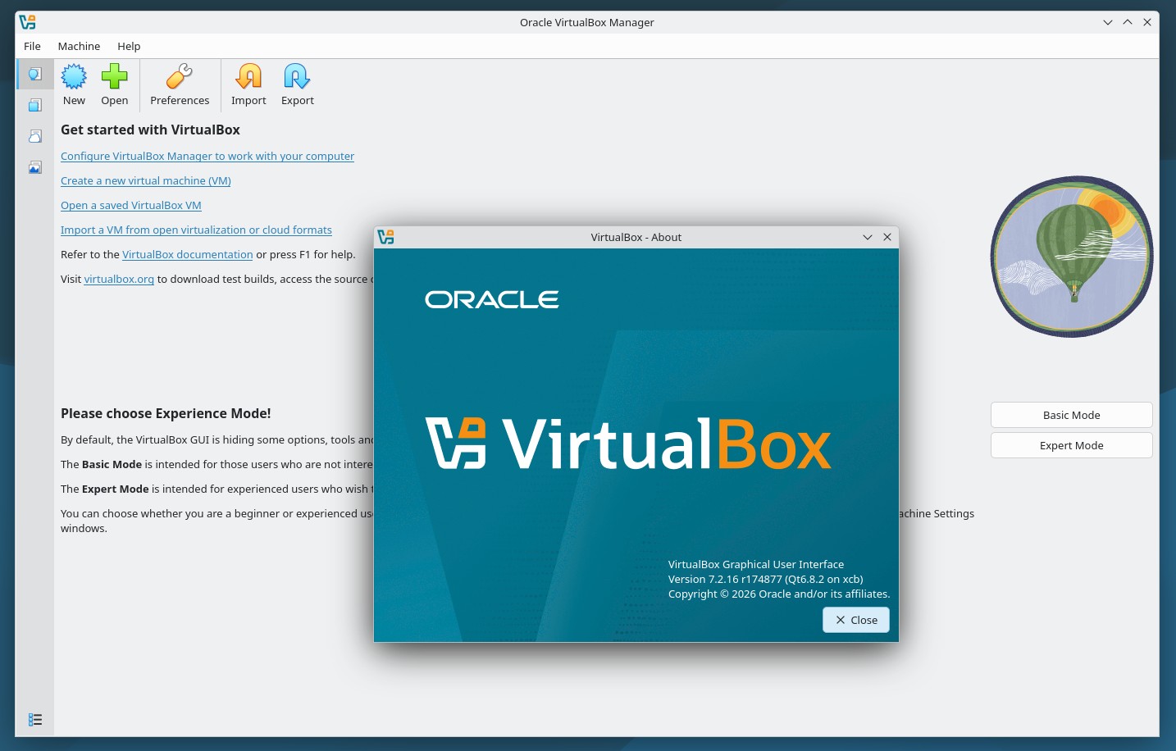Click the Version 7.2.16 r174877 text
This screenshot has height=751, width=1176.
[x=766, y=579]
